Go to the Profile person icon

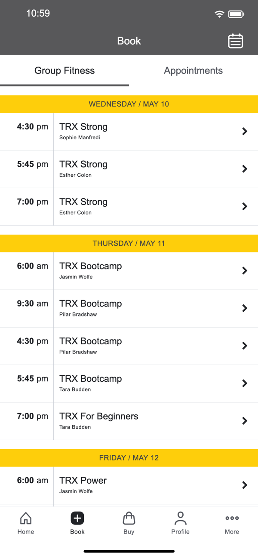point(180,518)
